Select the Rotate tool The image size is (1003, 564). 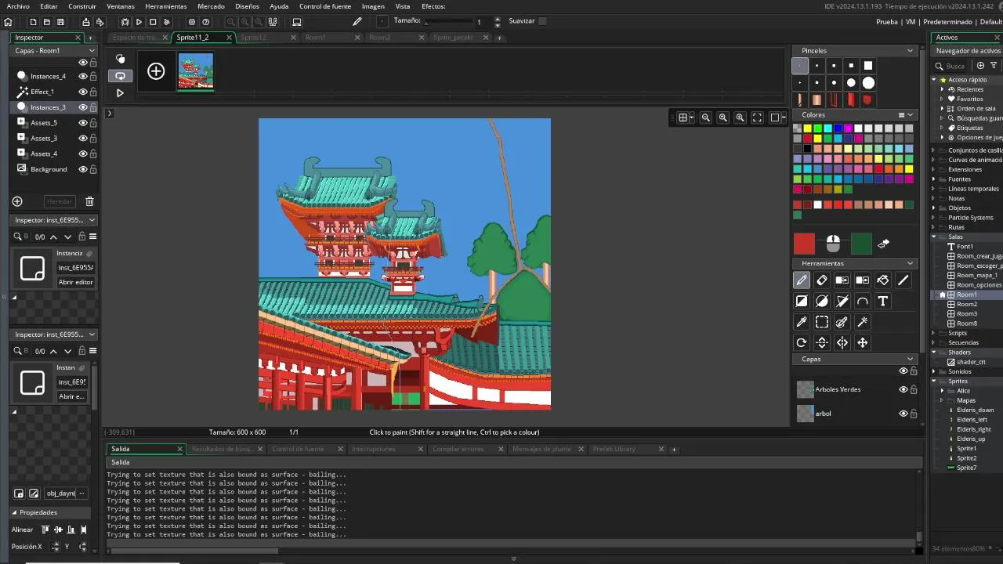point(802,342)
